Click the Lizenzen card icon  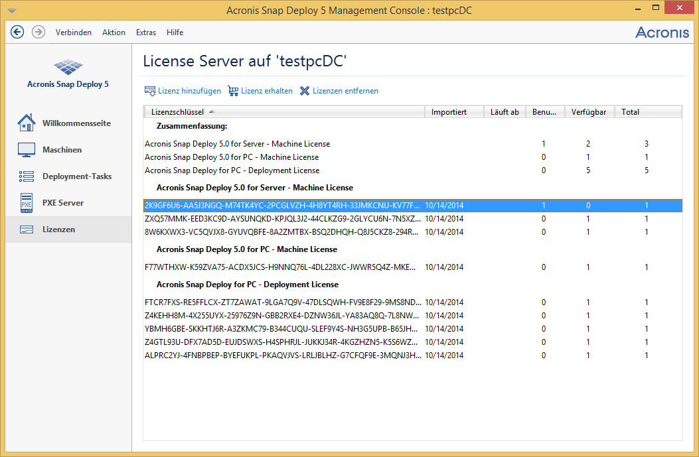[x=27, y=229]
